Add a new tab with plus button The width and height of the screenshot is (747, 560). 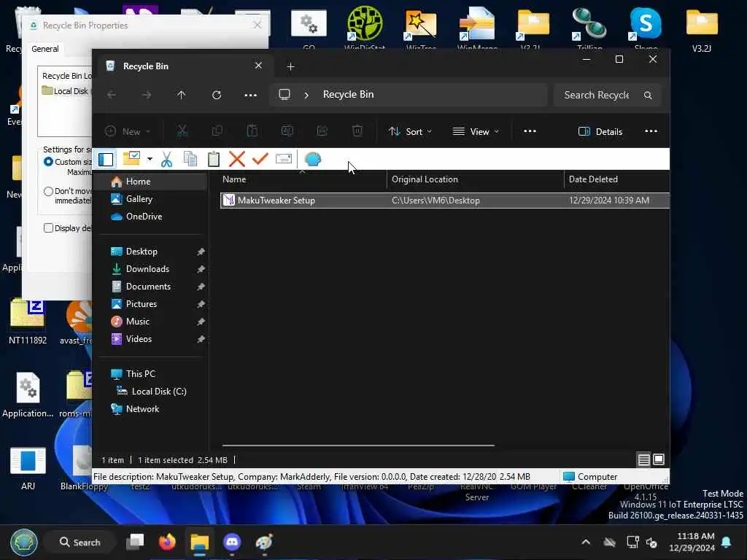click(x=290, y=66)
